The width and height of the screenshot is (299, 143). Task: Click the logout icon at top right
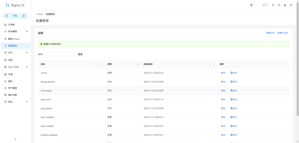point(291,5)
